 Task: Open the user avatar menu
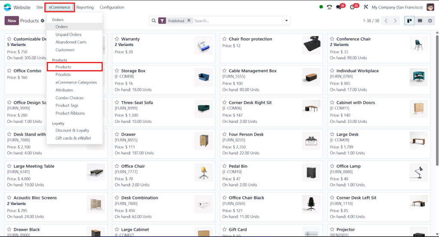pos(430,7)
